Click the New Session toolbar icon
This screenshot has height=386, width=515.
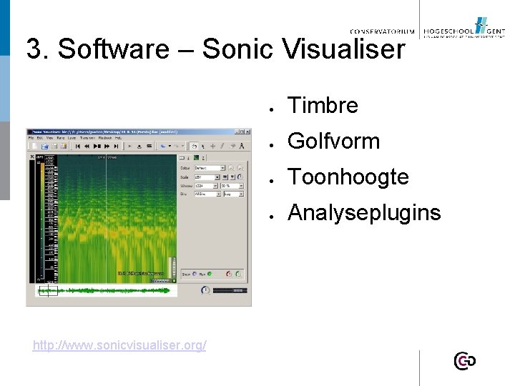34,146
